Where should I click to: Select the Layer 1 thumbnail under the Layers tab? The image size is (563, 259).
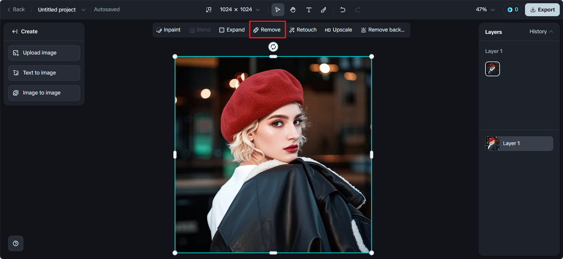[x=493, y=69]
